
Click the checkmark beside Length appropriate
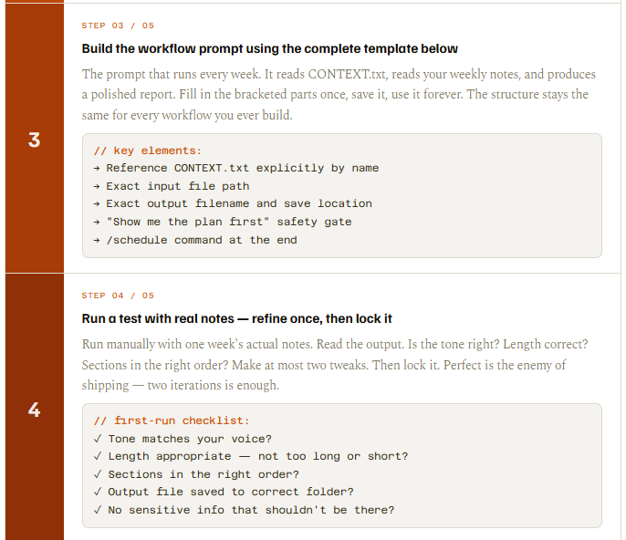98,456
